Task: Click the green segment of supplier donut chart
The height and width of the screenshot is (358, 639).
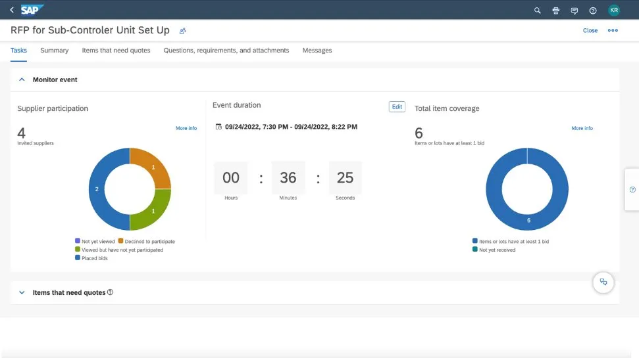Action: (x=153, y=212)
